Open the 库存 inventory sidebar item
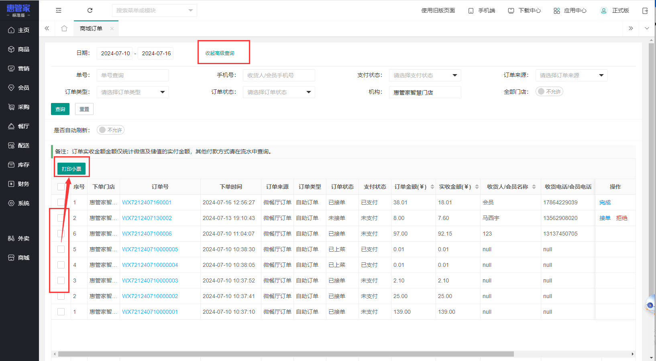Screen dimensions: 656x361 (19, 165)
